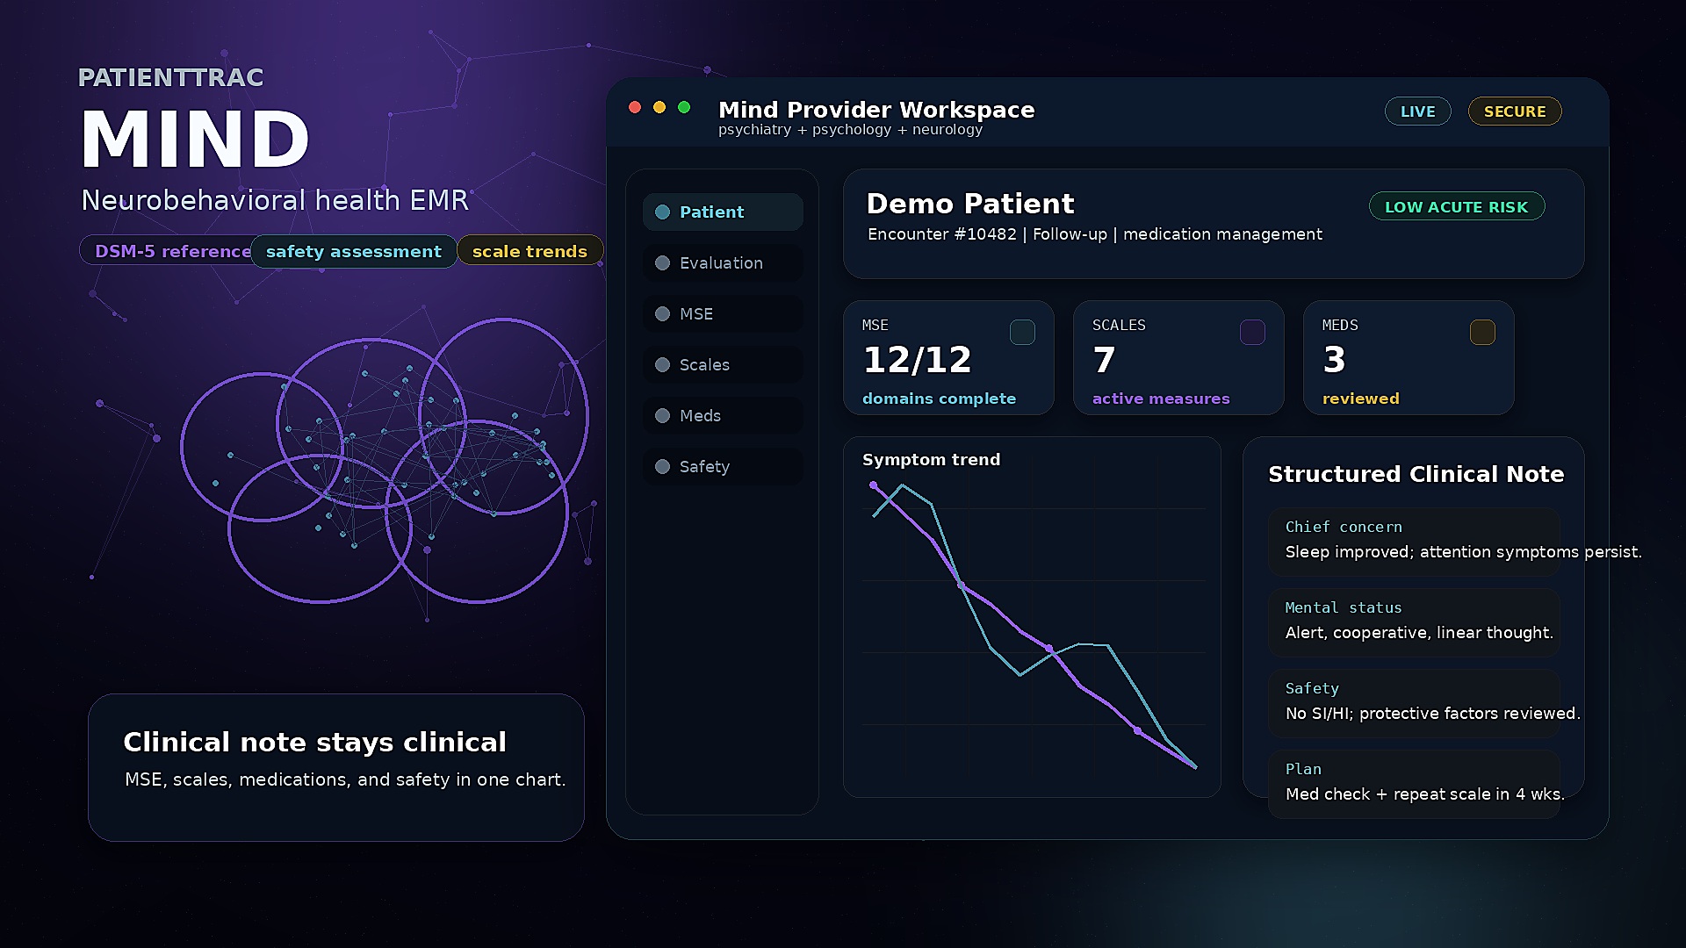1686x948 pixels.
Task: Open the Evaluation sidebar section
Action: pyautogui.click(x=723, y=263)
